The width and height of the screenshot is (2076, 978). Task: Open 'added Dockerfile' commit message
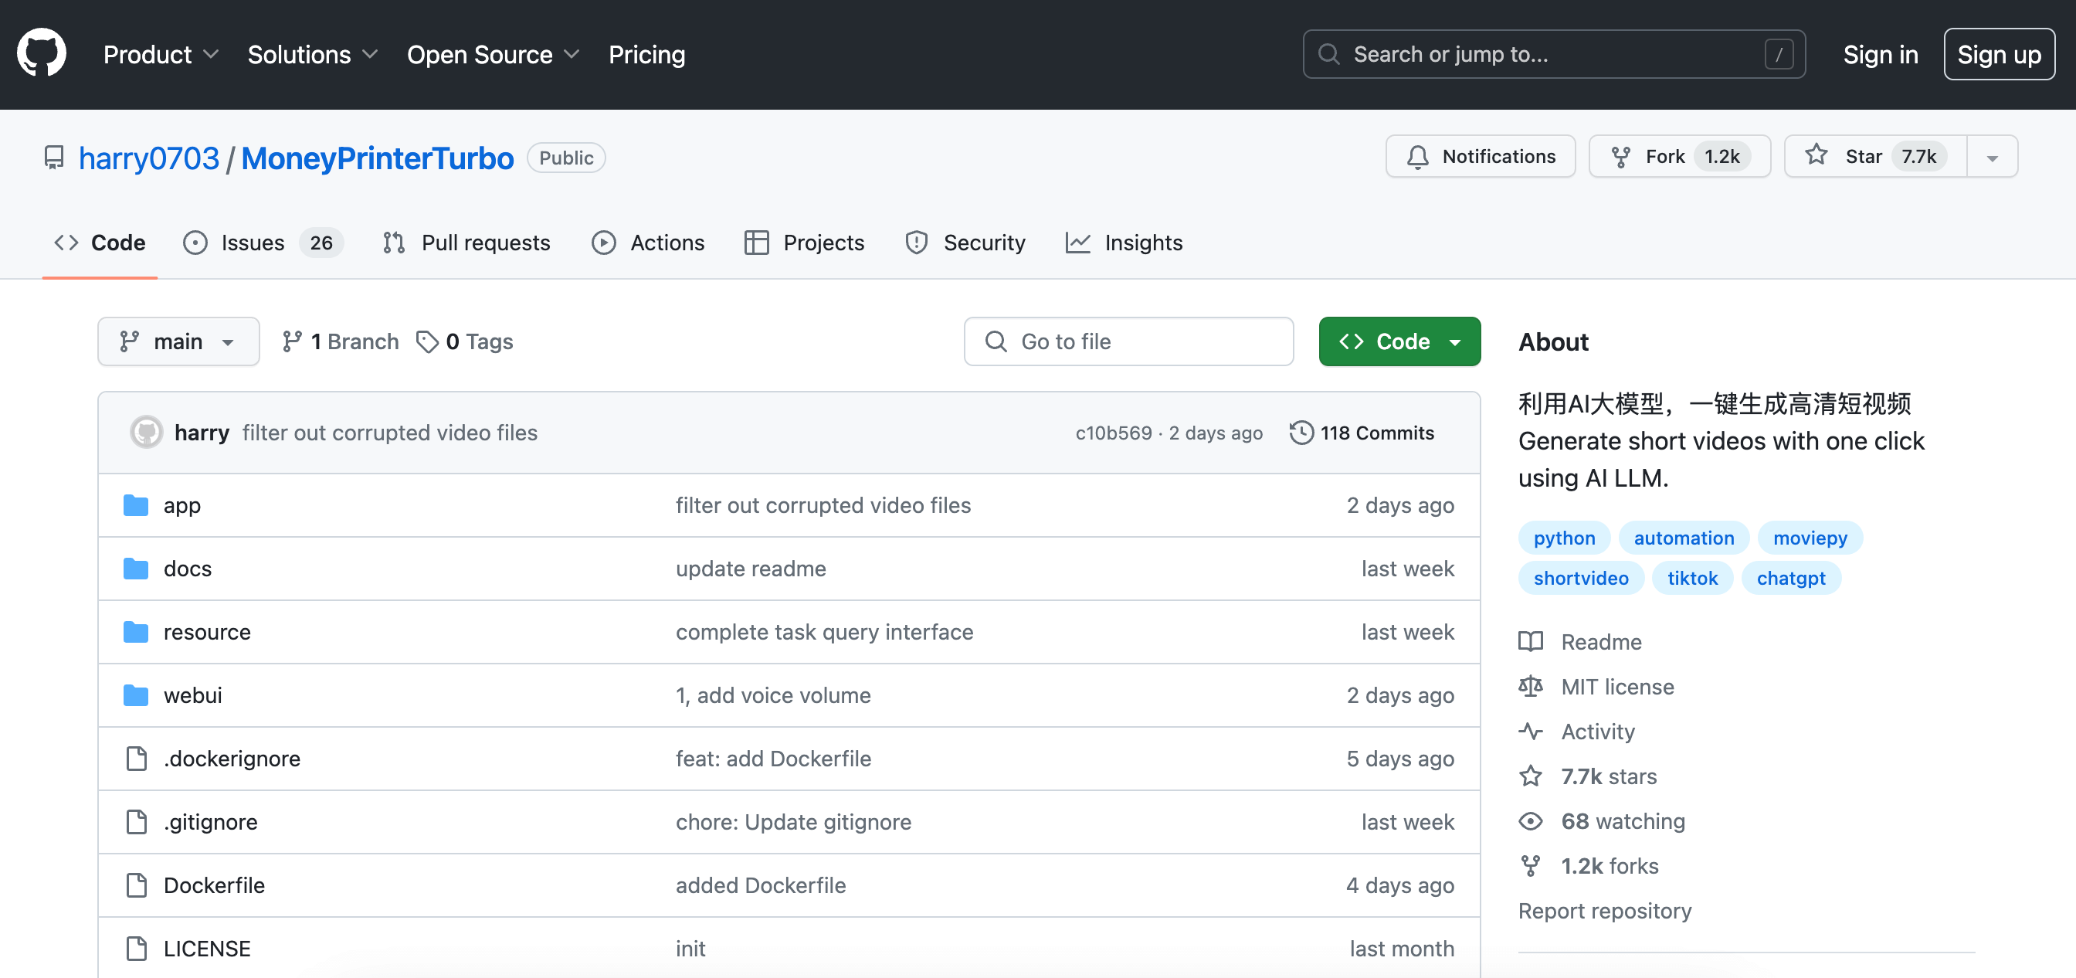click(760, 885)
